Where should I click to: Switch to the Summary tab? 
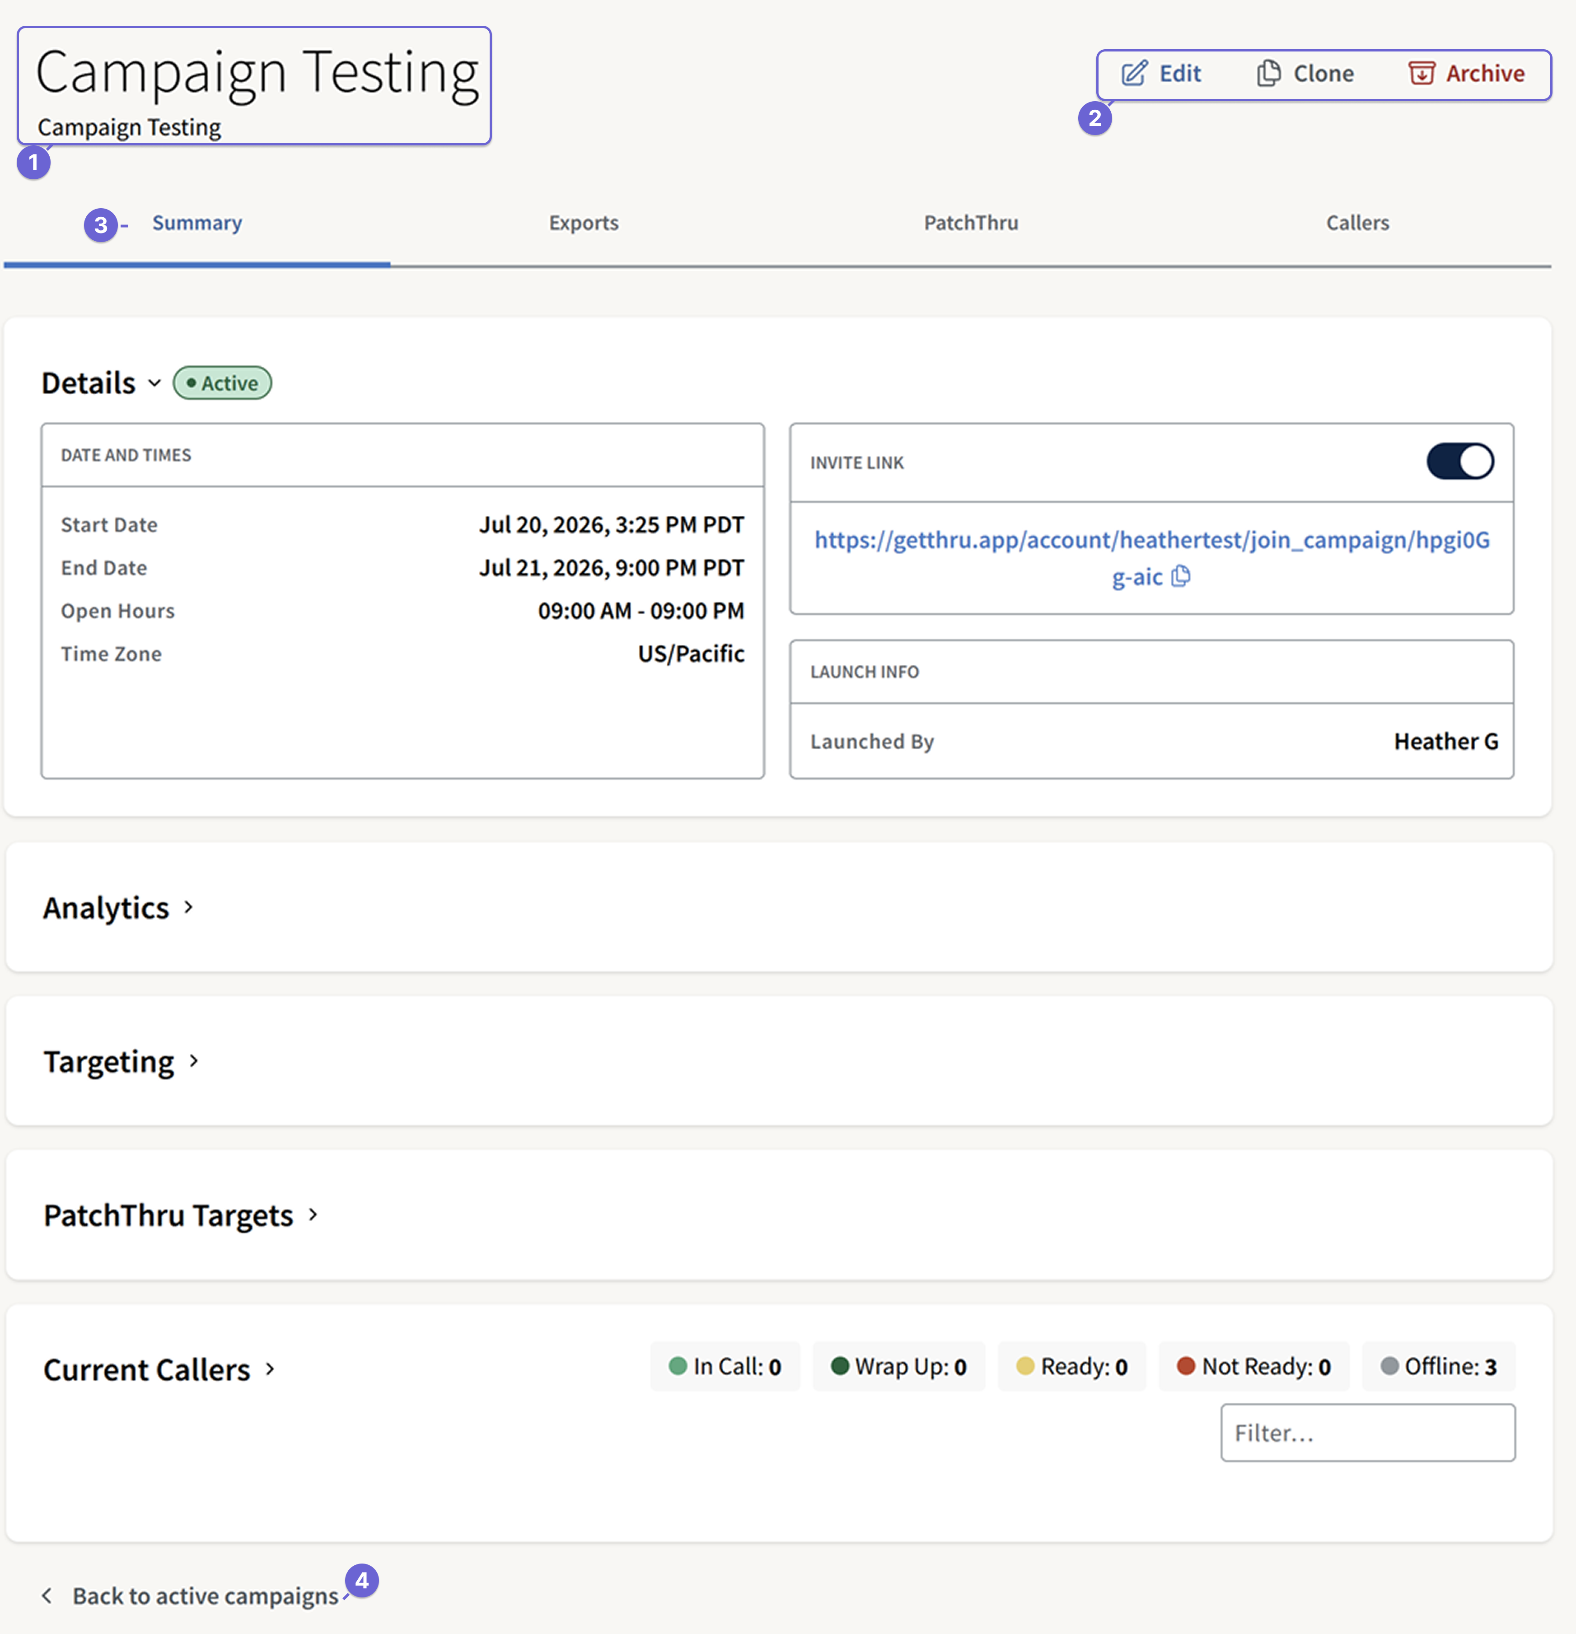tap(197, 223)
